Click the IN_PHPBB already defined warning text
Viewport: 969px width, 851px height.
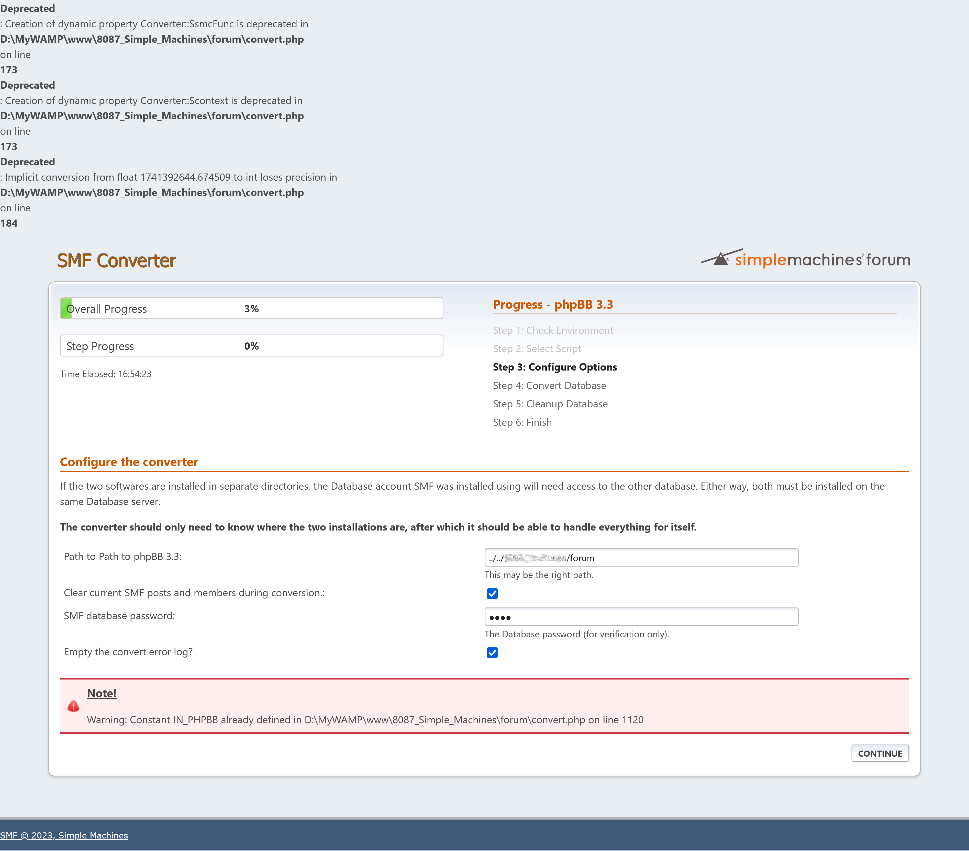click(x=365, y=720)
